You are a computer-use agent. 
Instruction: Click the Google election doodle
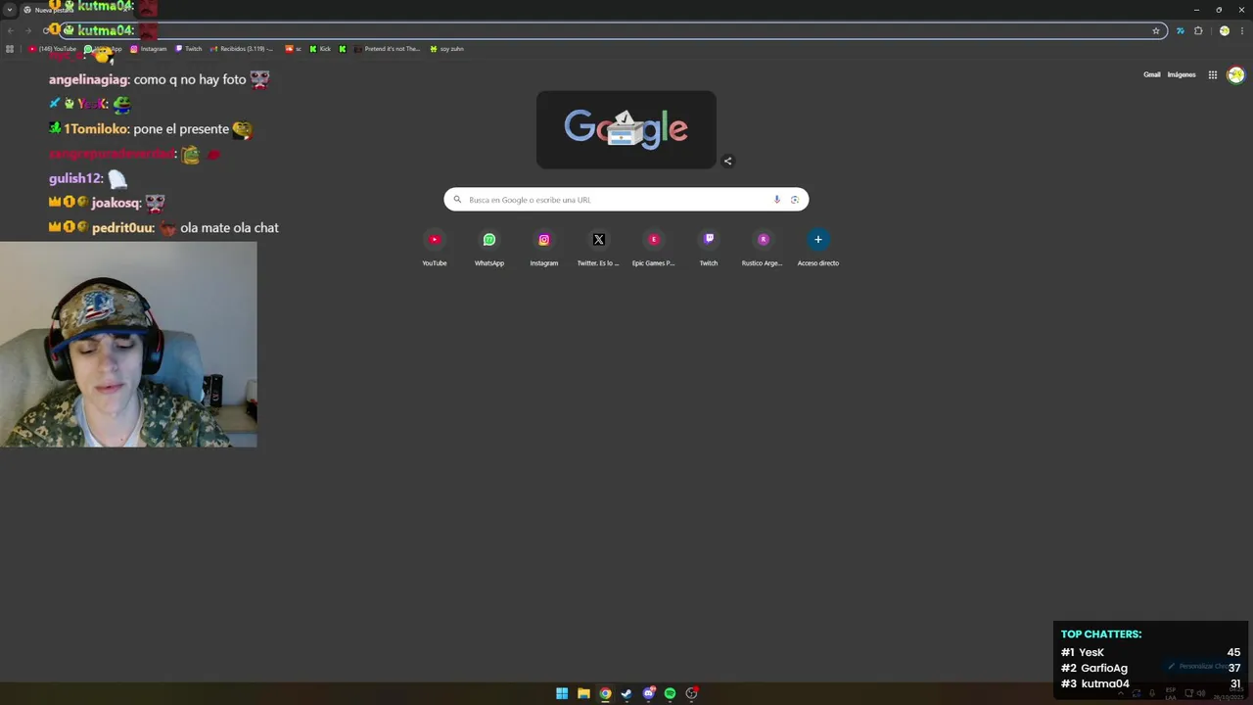pyautogui.click(x=626, y=129)
